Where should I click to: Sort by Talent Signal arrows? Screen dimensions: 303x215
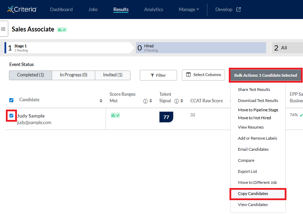182,101
